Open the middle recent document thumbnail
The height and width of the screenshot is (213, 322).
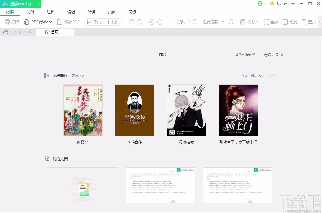pos(161,185)
